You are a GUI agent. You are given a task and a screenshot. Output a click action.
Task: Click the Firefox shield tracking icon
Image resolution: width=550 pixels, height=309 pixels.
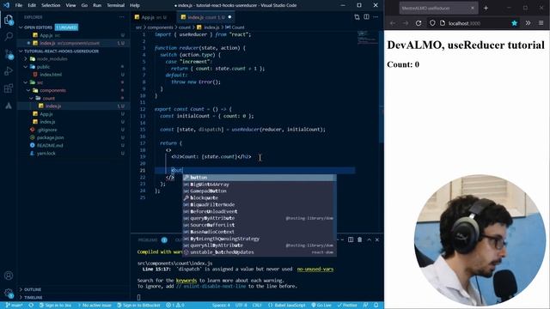tap(432, 23)
